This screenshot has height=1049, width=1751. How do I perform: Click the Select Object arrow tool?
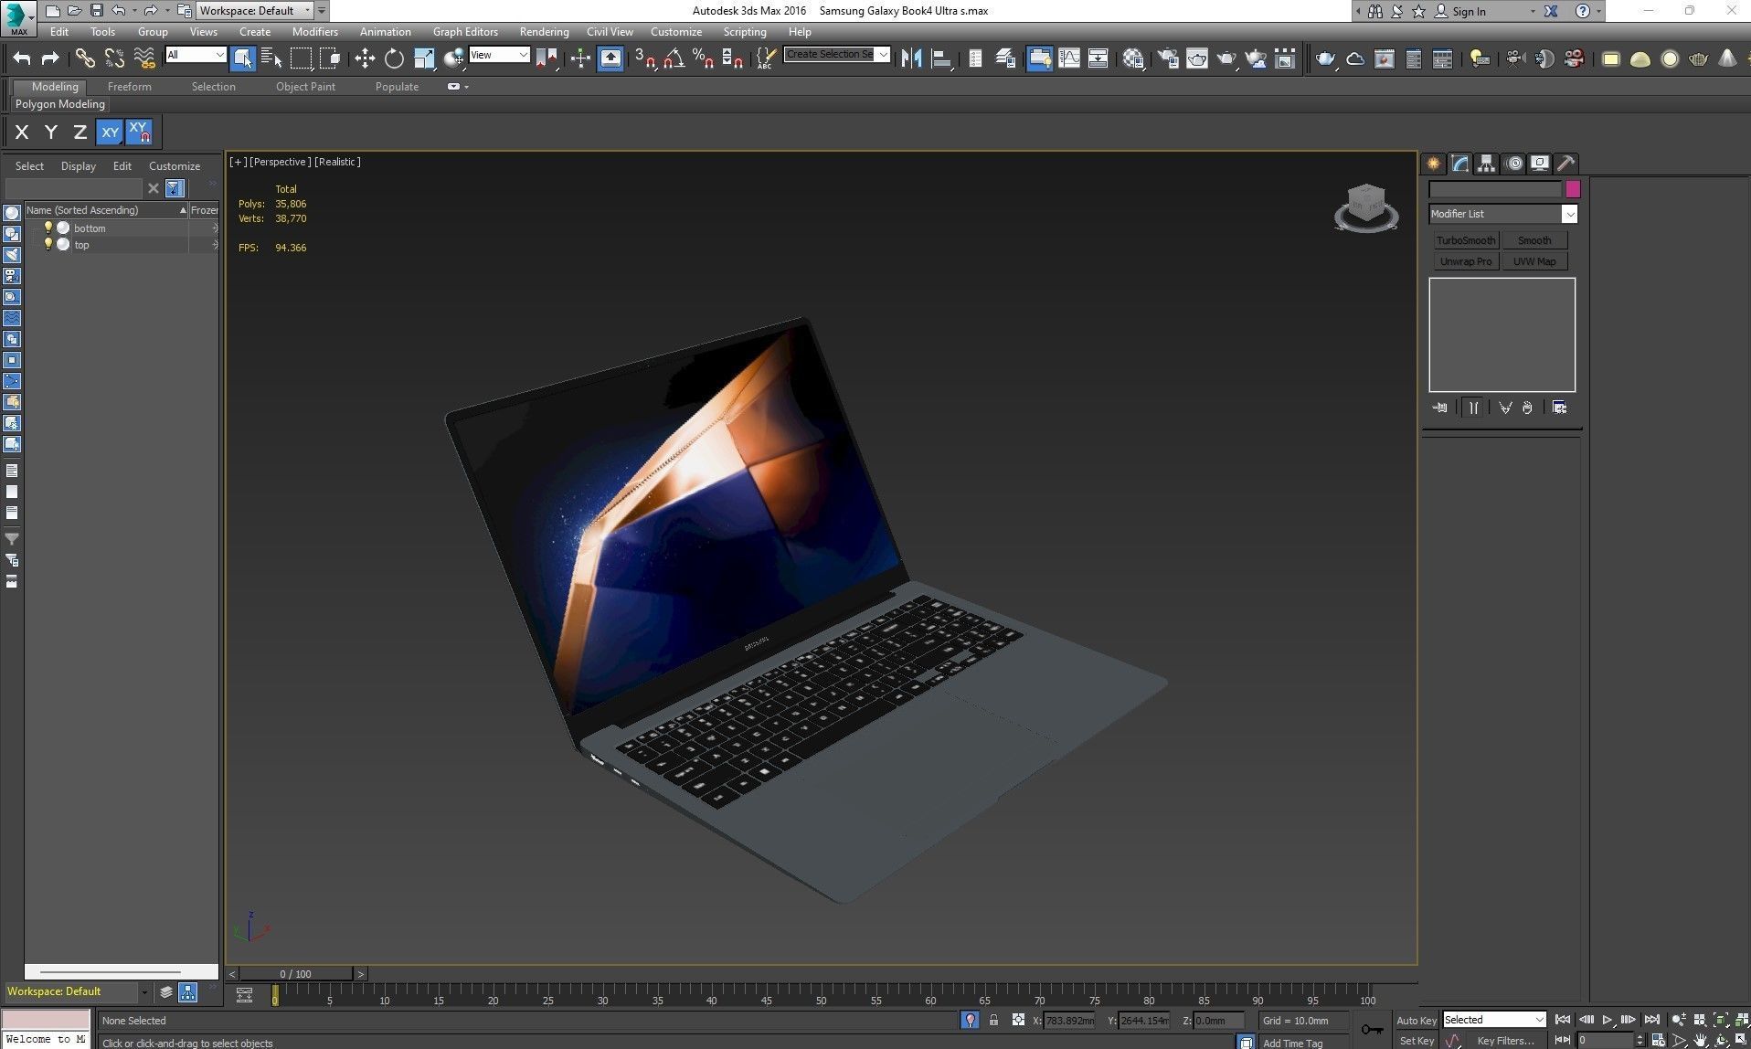point(242,58)
